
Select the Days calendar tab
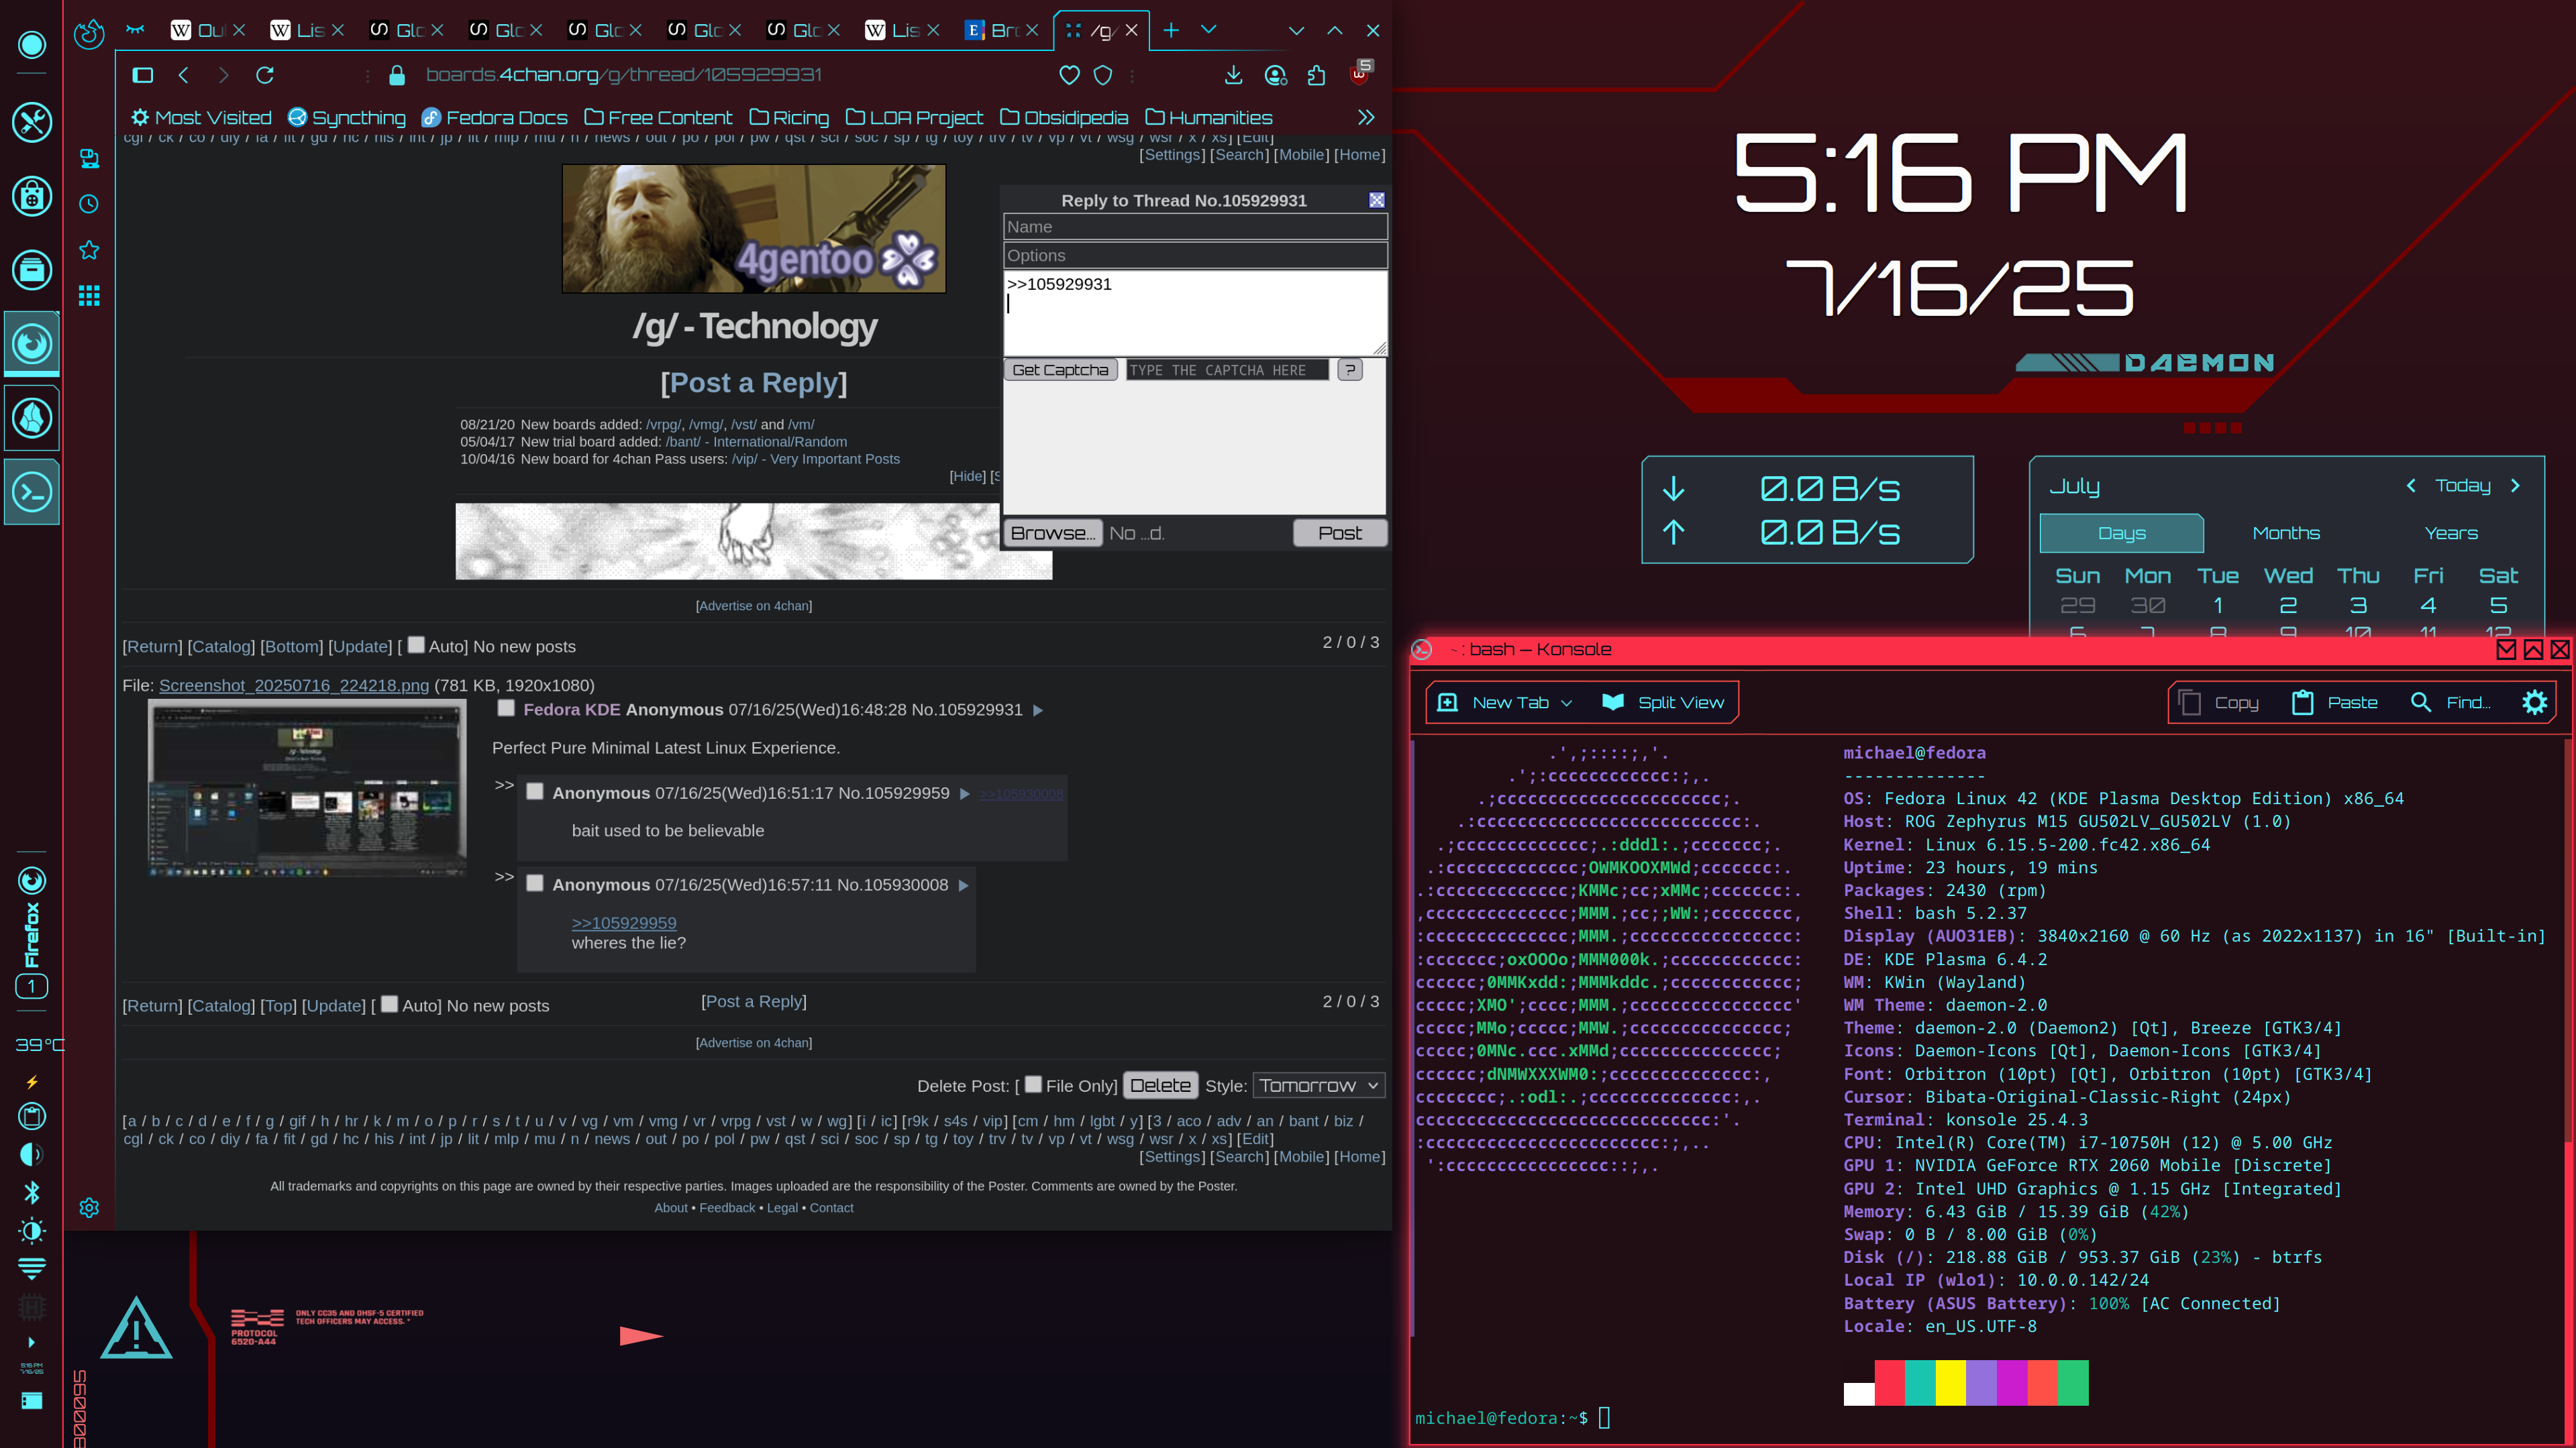(x=2122, y=533)
